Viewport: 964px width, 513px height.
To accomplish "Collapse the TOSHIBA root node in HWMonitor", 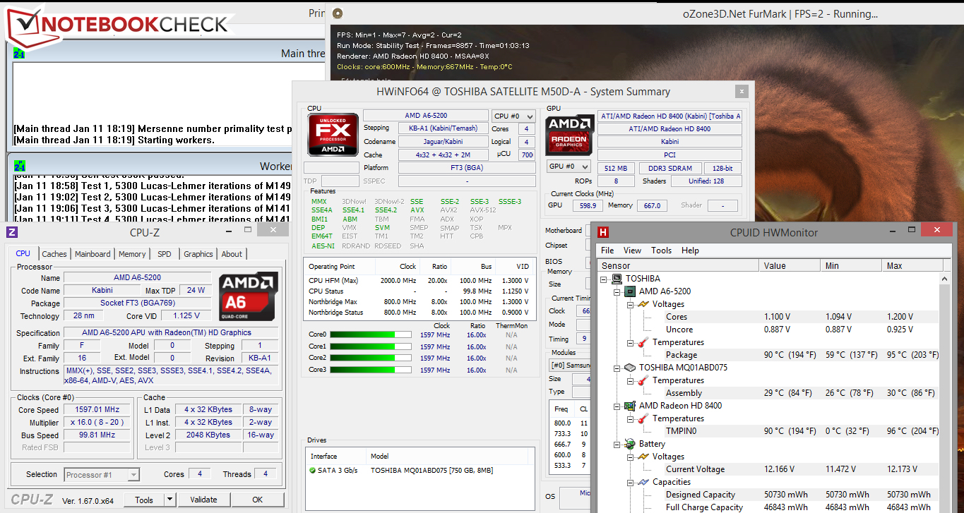I will point(605,279).
